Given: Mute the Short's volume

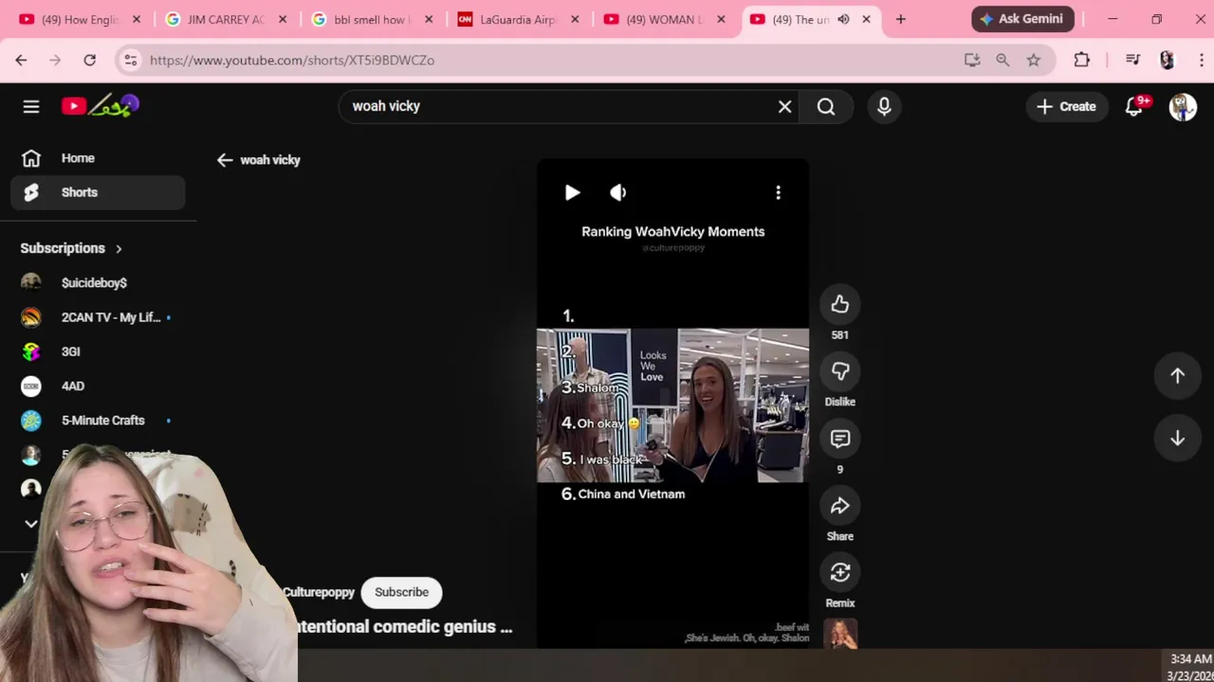Looking at the screenshot, I should pyautogui.click(x=617, y=192).
